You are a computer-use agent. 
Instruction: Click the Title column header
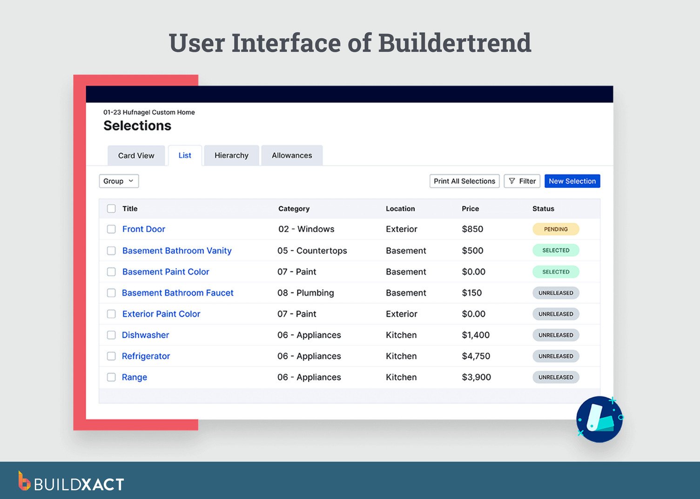pos(130,208)
